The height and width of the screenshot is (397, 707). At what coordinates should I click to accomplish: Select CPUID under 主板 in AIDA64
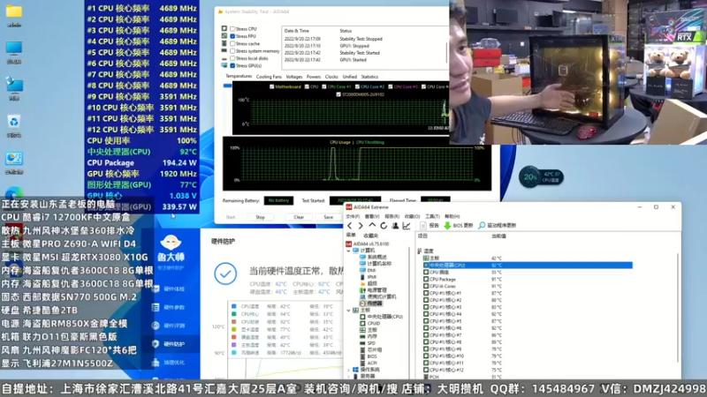[369, 323]
